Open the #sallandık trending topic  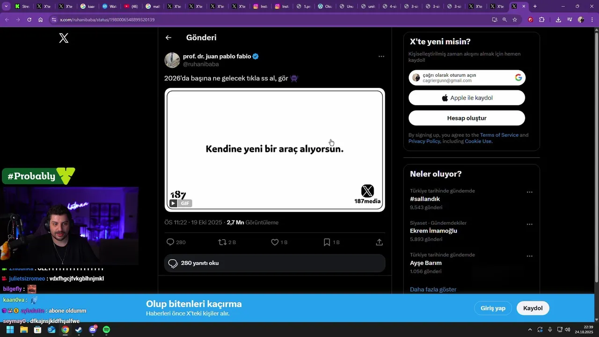click(x=425, y=199)
